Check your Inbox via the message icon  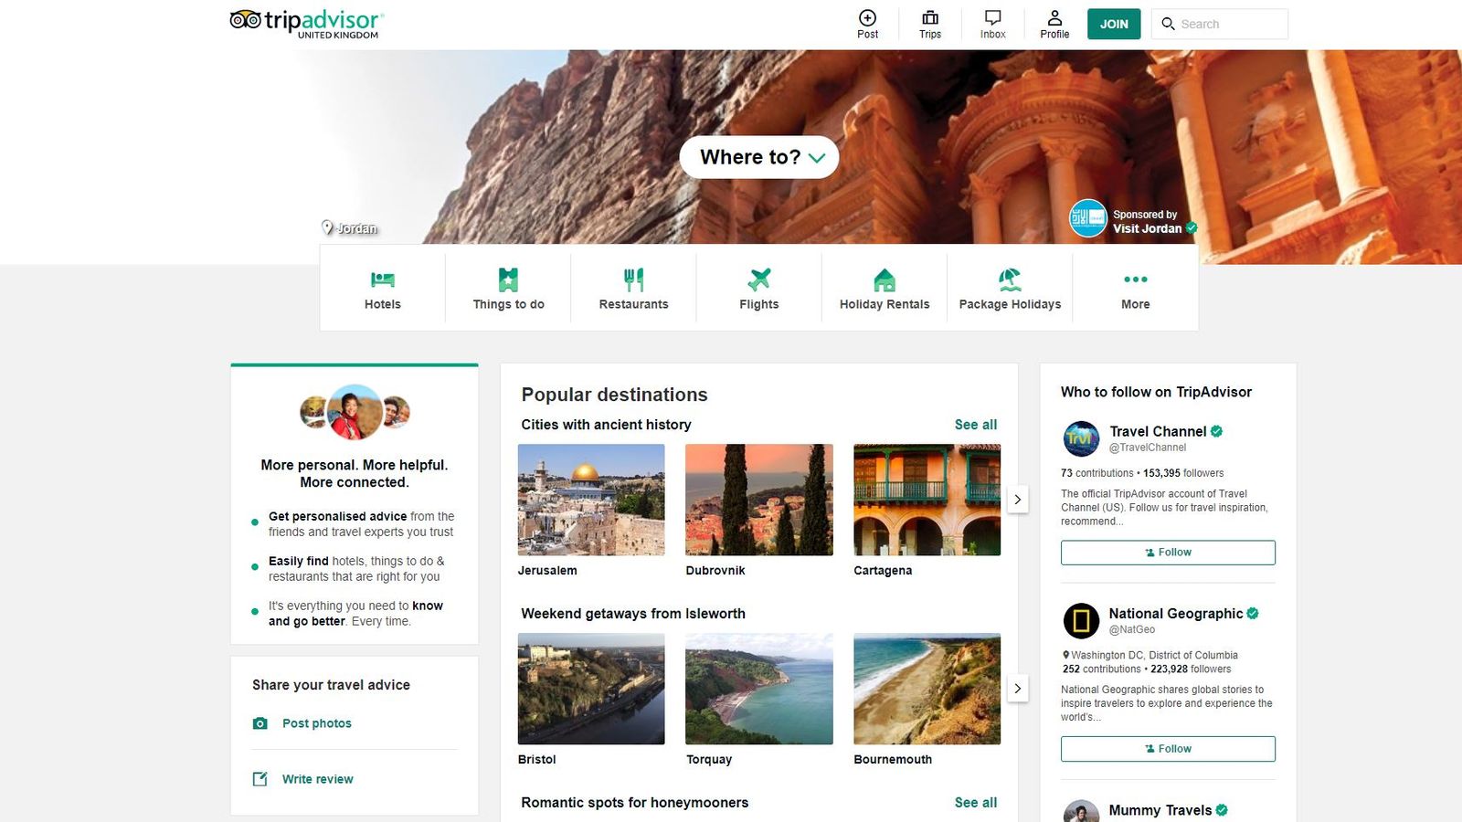[992, 23]
